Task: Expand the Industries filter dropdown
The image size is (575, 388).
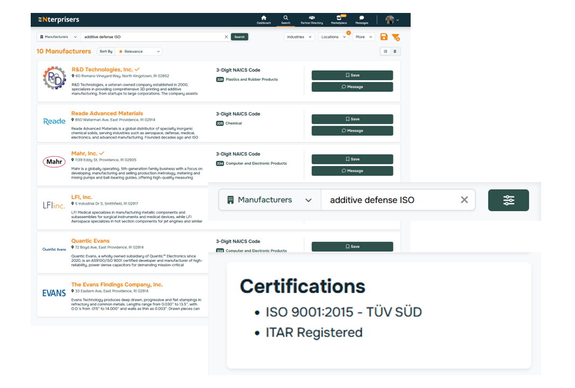Action: (299, 37)
